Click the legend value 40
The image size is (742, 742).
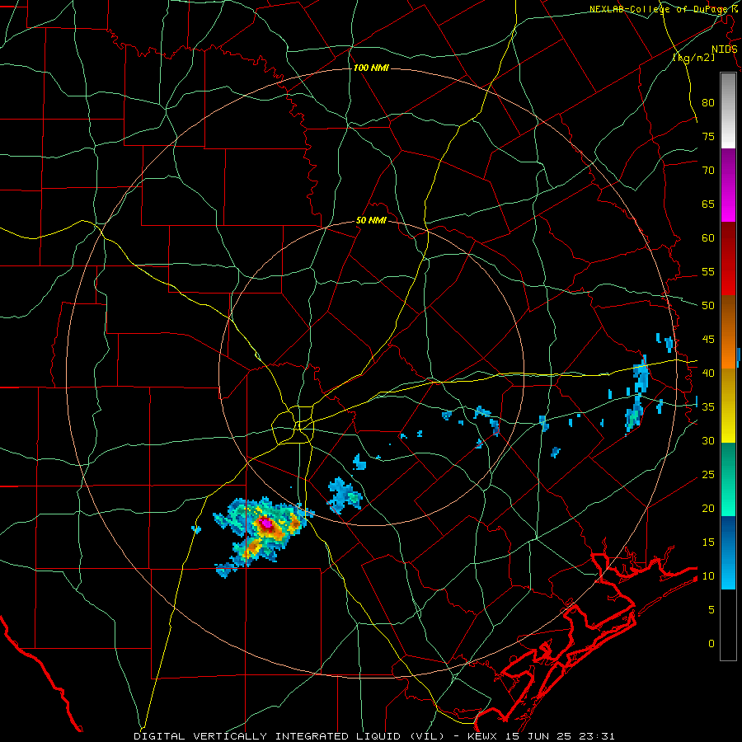pyautogui.click(x=708, y=373)
